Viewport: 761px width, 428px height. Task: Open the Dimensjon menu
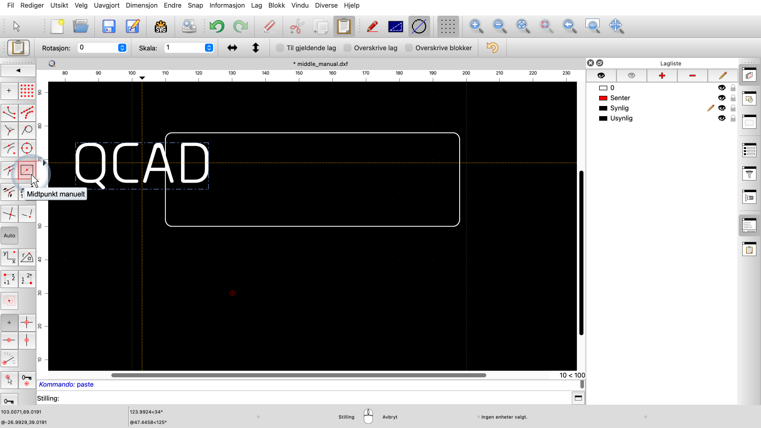tap(142, 5)
